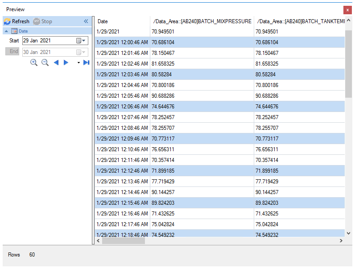Select the 12:05:46 AM data row

219,96
